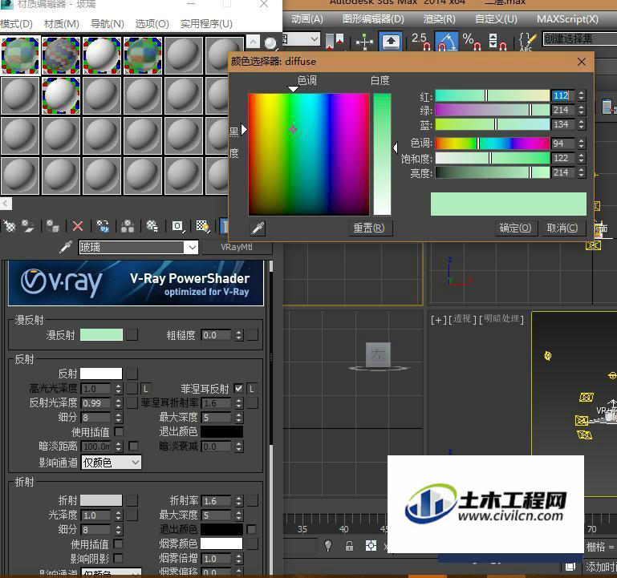Open the 渲染(R) menu in 3ds Max
The image size is (617, 578).
439,19
